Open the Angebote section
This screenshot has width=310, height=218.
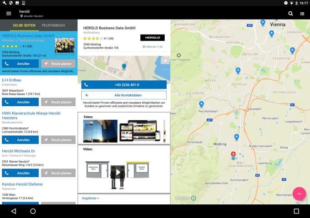(91, 198)
